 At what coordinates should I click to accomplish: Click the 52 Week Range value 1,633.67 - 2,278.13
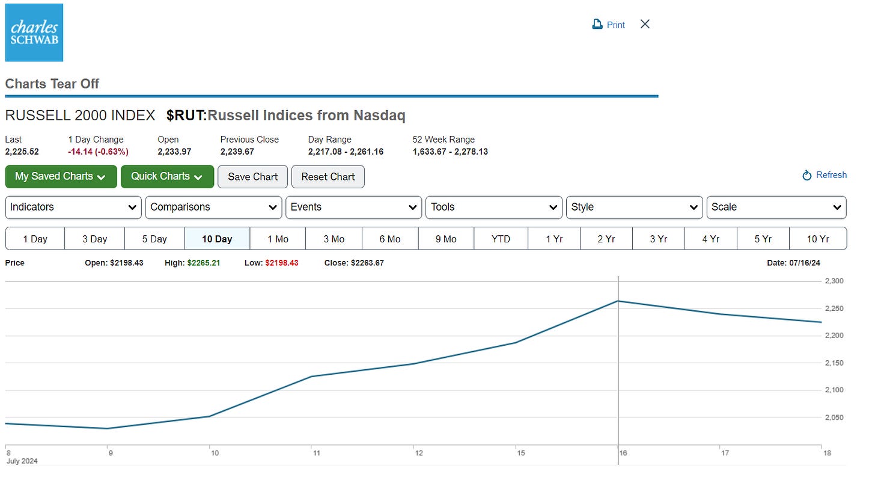[450, 152]
